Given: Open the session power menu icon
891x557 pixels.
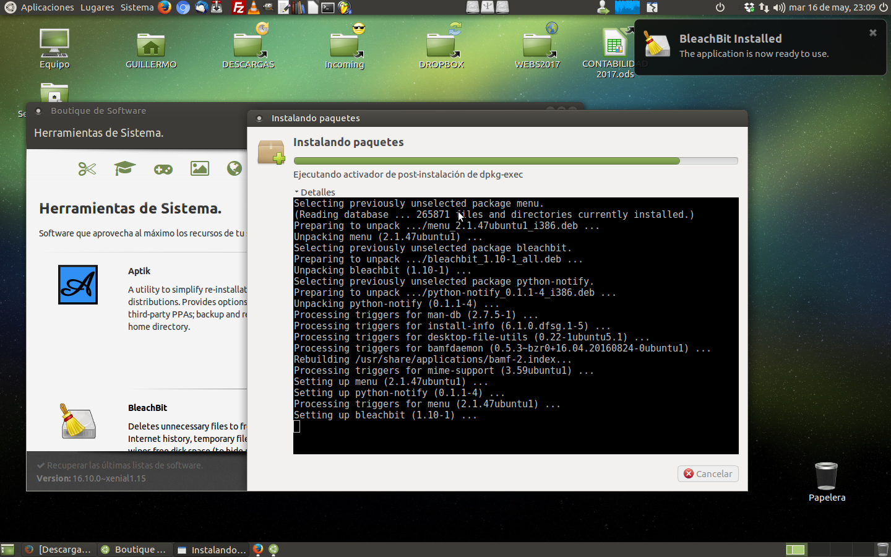Looking at the screenshot, I should pyautogui.click(x=884, y=7).
